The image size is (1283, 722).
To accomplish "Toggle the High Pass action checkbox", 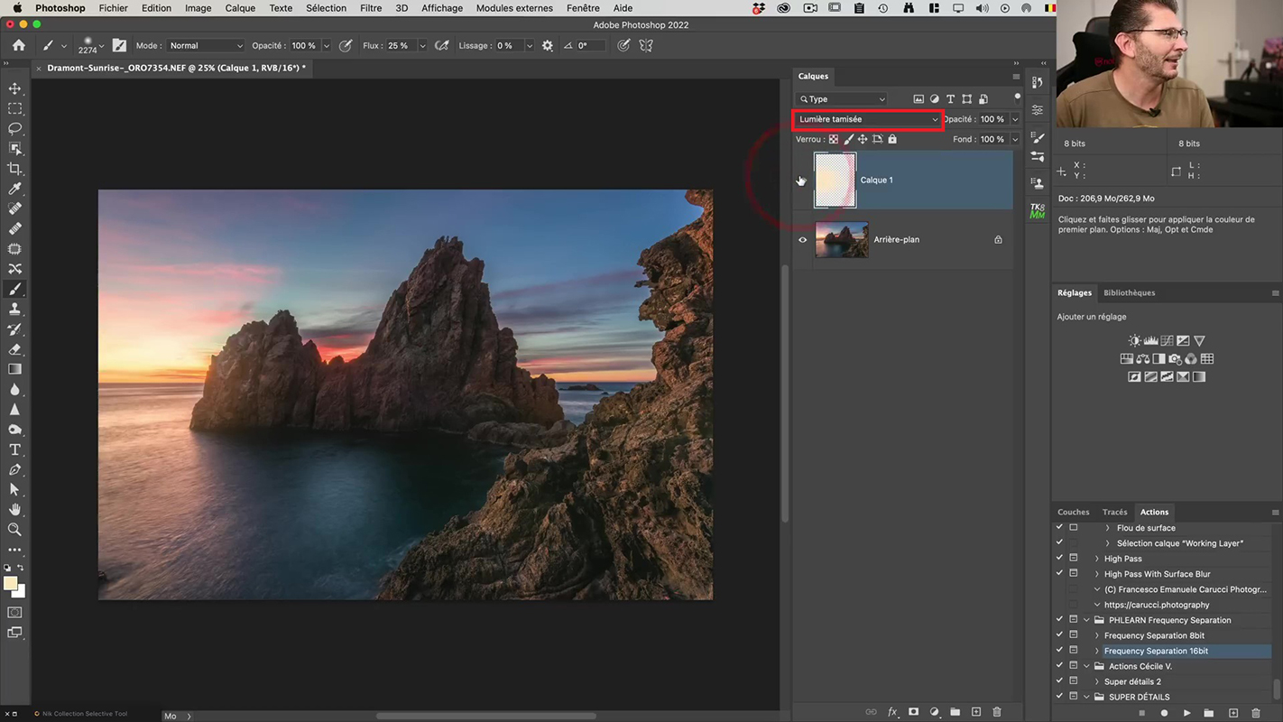I will pyautogui.click(x=1059, y=559).
